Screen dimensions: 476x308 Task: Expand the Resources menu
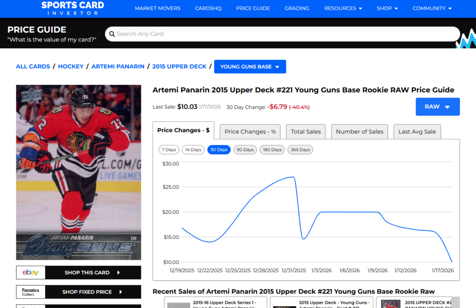tap(343, 8)
